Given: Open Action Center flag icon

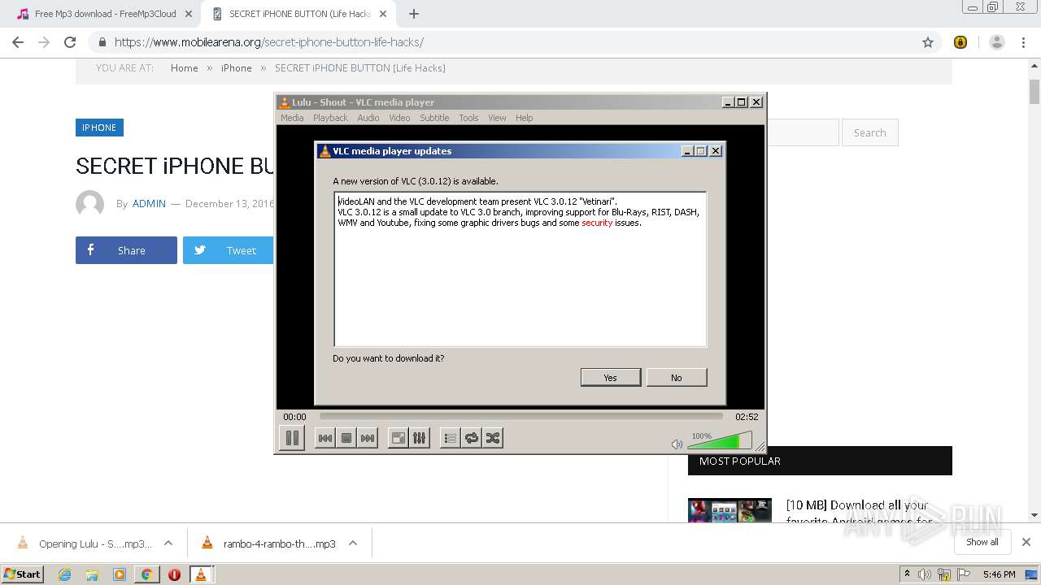Looking at the screenshot, I should click(x=962, y=574).
